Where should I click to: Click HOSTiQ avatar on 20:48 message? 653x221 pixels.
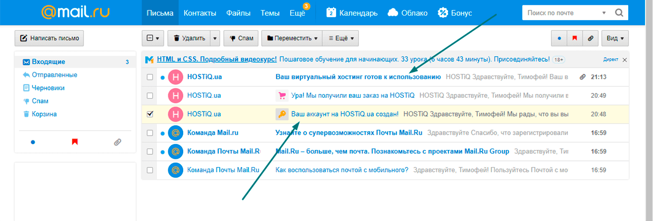click(x=176, y=114)
